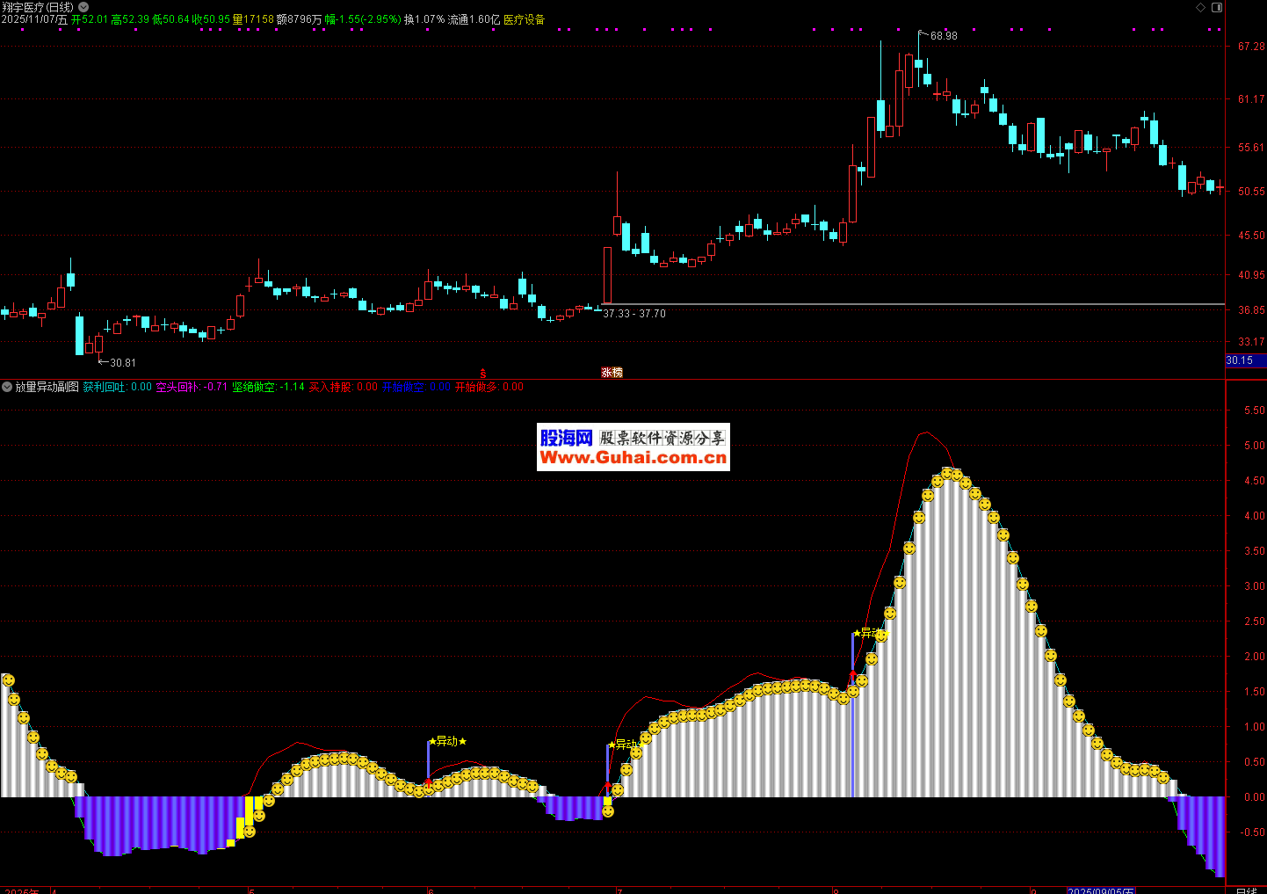Click the 37.33 - 37.70 gap price label

point(634,314)
